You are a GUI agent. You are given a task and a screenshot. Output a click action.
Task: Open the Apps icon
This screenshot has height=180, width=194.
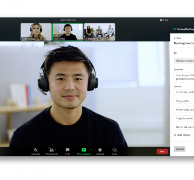(115, 150)
